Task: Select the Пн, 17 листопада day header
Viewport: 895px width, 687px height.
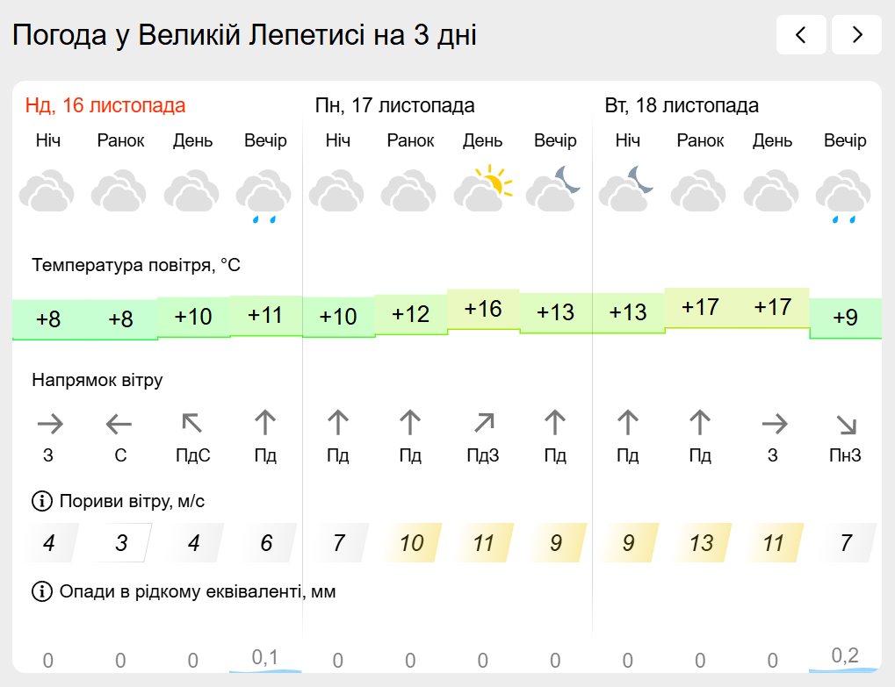Action: (x=394, y=106)
